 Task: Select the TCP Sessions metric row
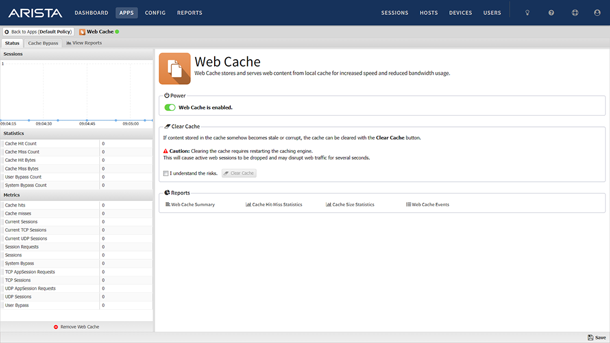(77, 280)
